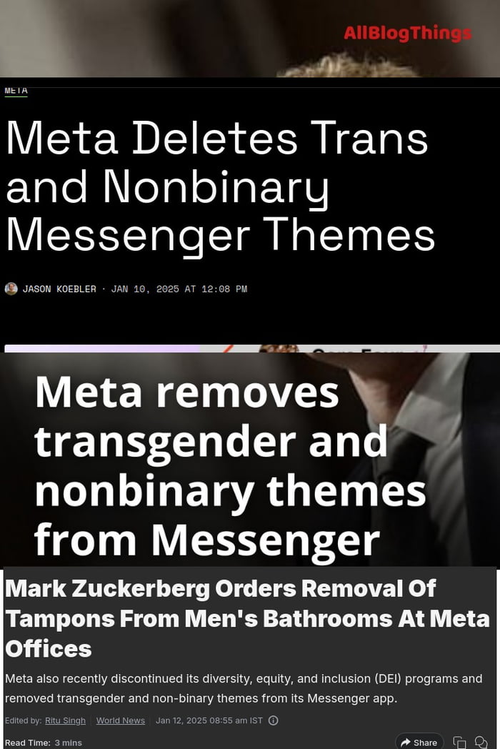The height and width of the screenshot is (749, 500).
Task: Click the cropped image strip under the byline
Action: [x=252, y=348]
